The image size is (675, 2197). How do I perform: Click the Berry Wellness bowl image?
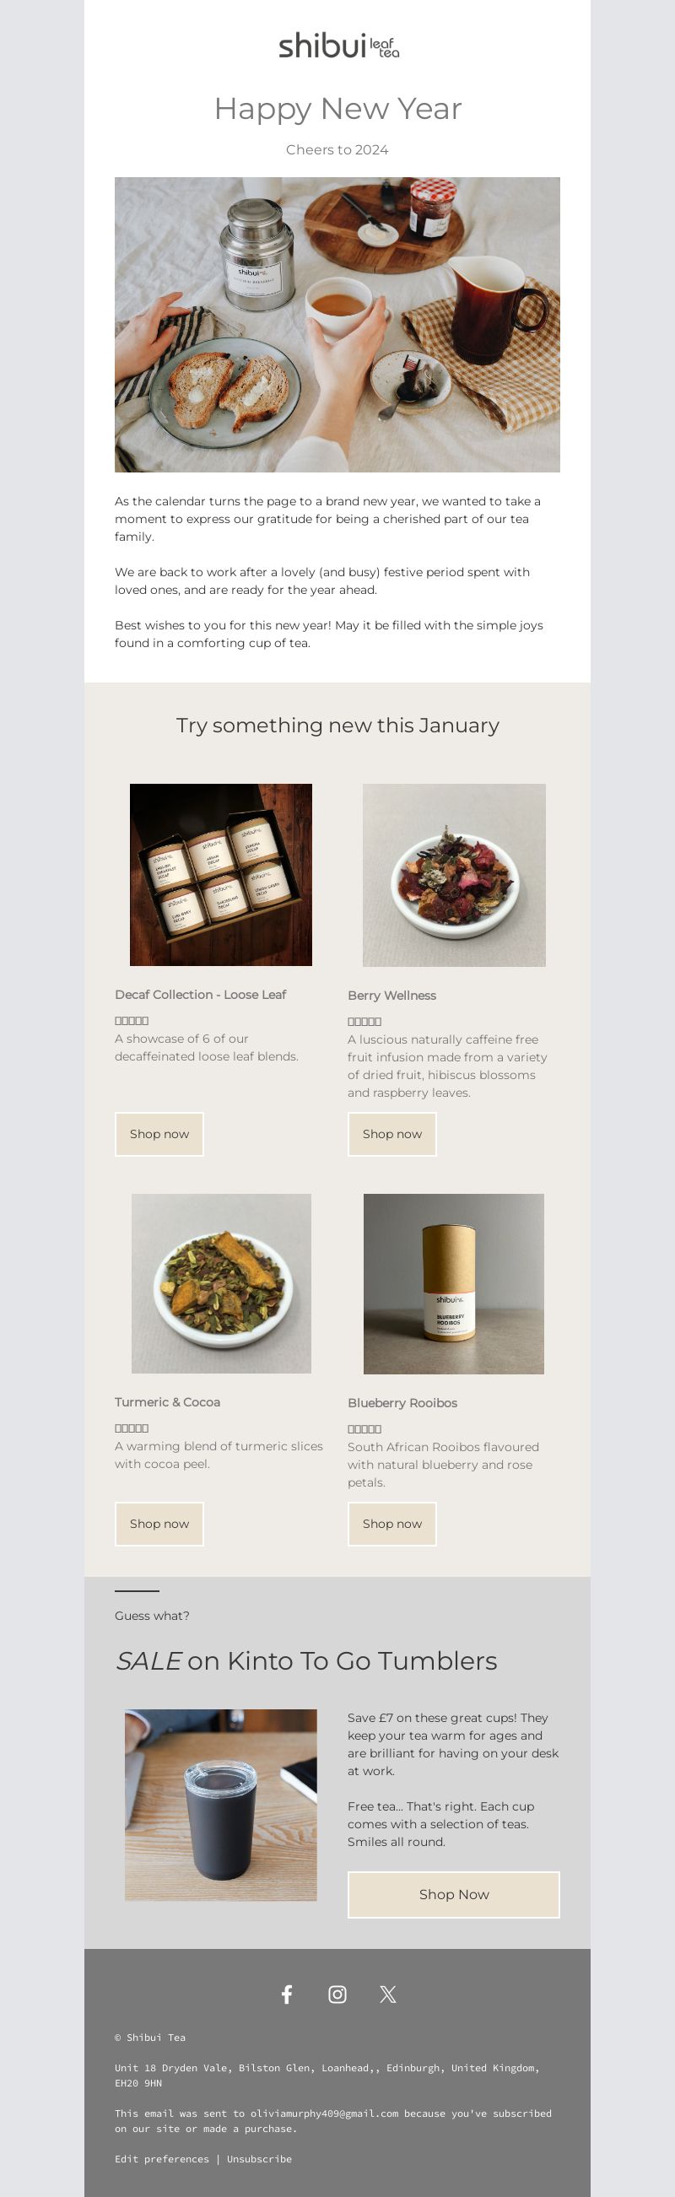click(x=454, y=875)
